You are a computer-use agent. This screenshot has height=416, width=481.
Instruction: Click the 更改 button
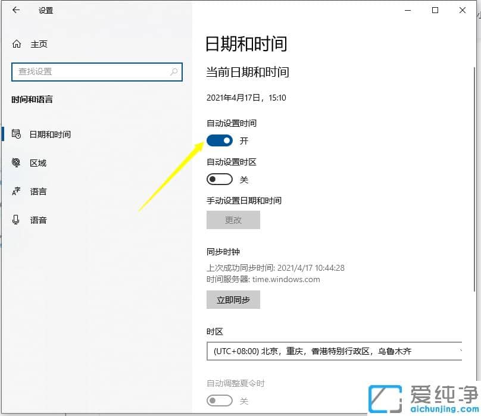(x=233, y=220)
